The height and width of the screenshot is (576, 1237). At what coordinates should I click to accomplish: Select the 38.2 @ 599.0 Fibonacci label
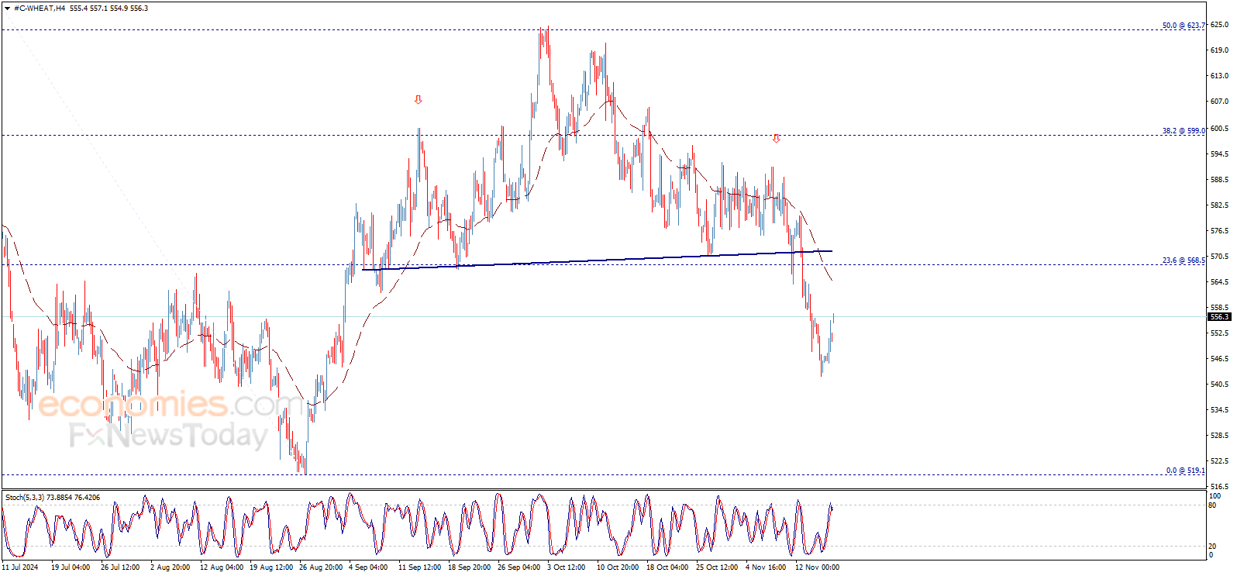(x=1184, y=131)
